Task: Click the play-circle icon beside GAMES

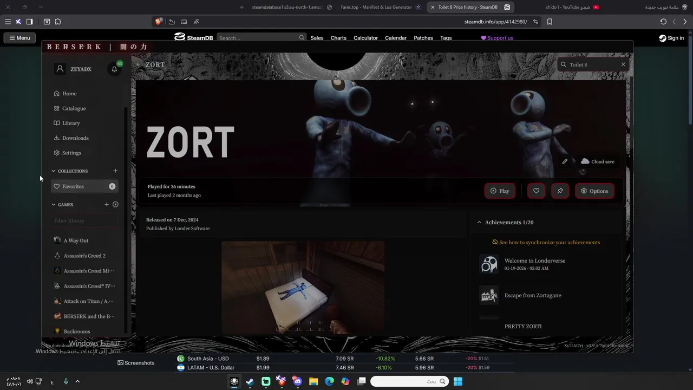Action: point(115,205)
